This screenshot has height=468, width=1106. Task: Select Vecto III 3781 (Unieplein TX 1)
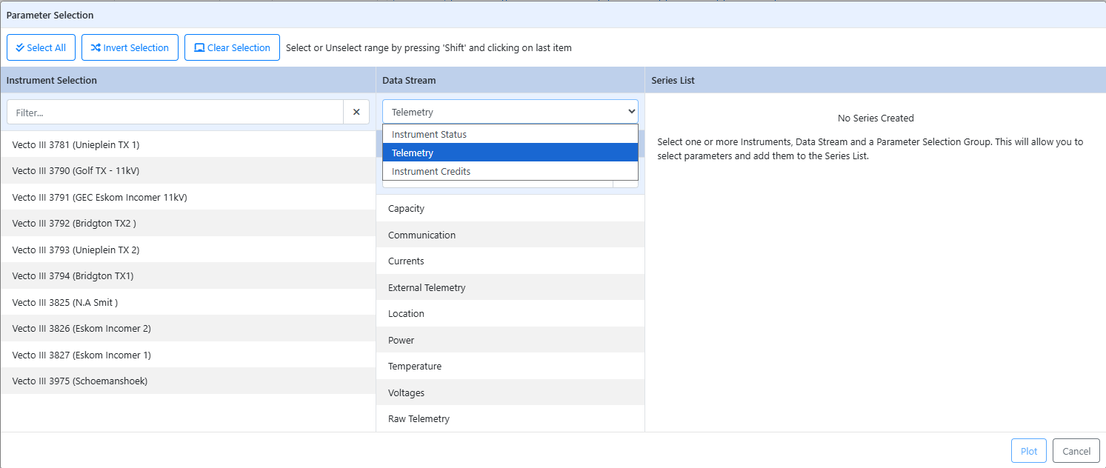(x=188, y=144)
